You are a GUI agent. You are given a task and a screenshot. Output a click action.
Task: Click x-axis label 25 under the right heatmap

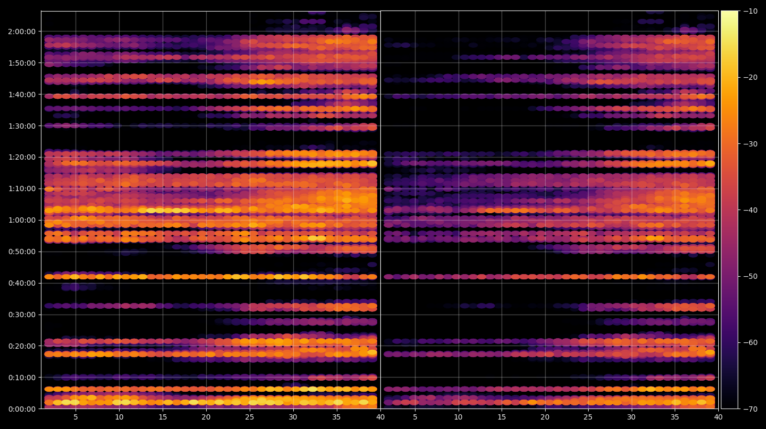click(588, 417)
